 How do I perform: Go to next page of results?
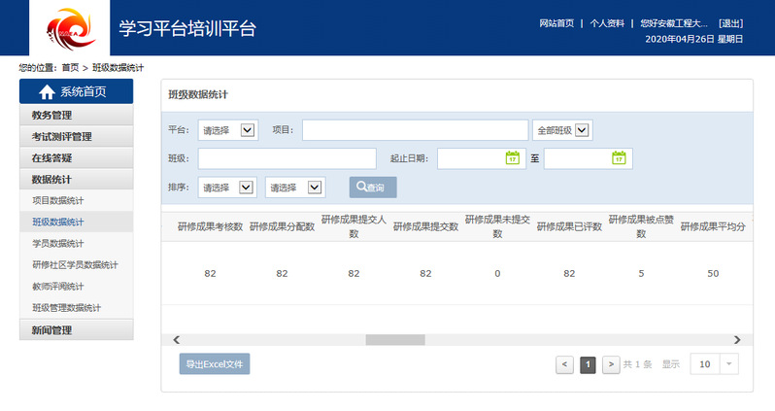pyautogui.click(x=611, y=364)
